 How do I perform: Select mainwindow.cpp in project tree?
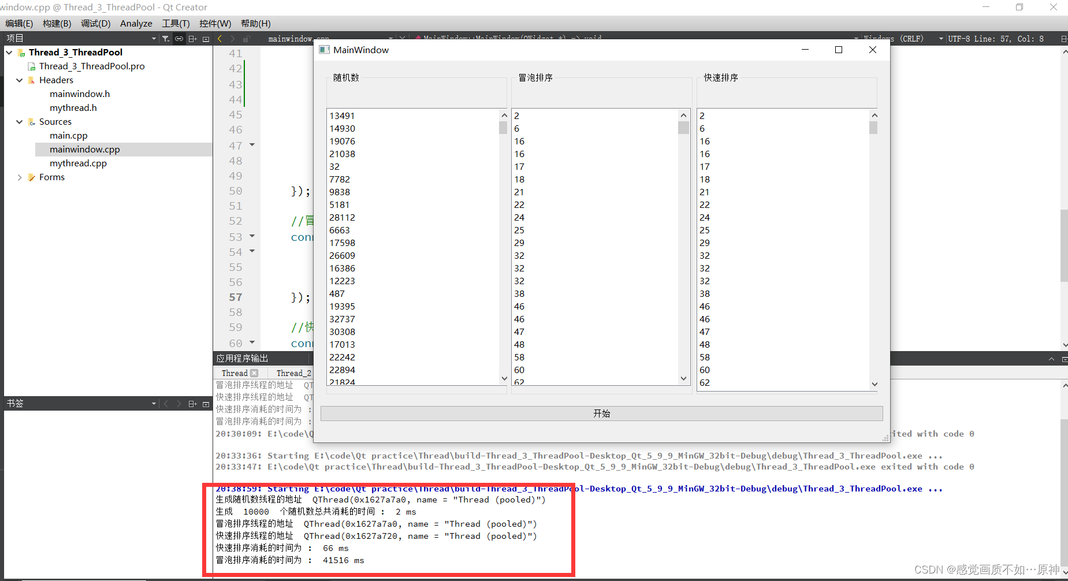tap(85, 150)
